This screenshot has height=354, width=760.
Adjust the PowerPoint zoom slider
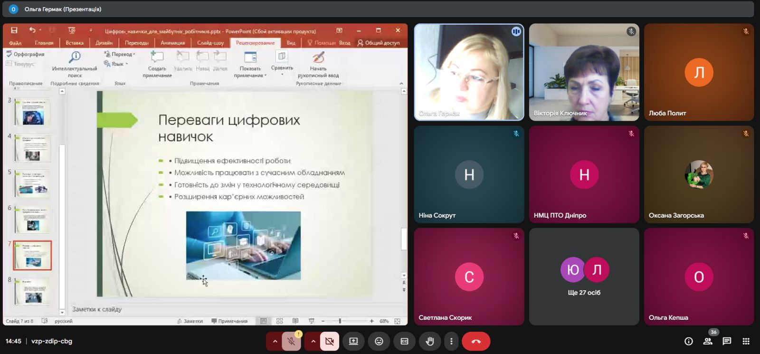pos(340,321)
